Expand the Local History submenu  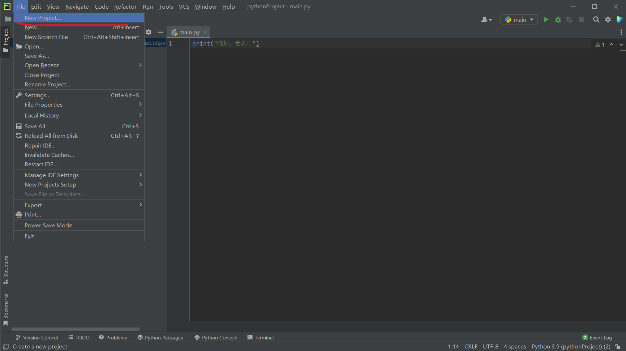(79, 115)
